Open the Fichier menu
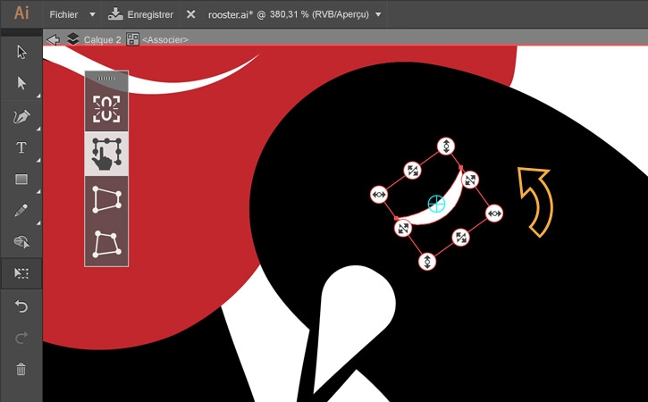The image size is (648, 402). tap(63, 14)
